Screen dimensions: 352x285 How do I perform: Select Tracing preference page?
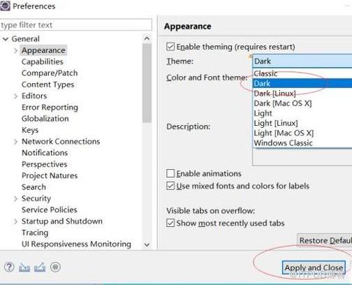point(35,233)
